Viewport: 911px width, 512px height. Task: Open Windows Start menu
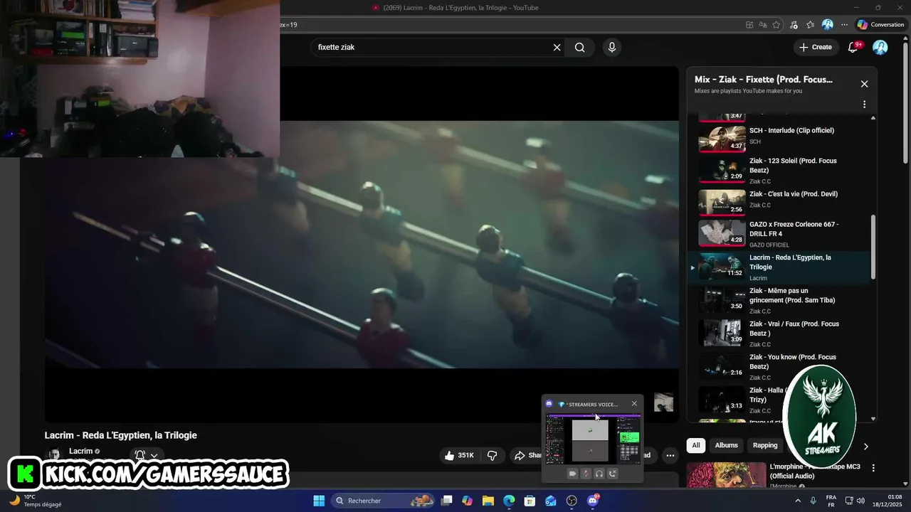[318, 501]
